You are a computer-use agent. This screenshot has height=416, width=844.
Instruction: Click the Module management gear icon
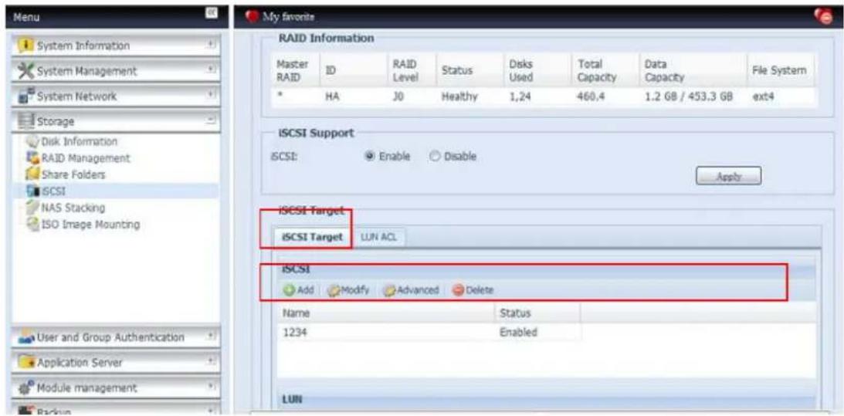tap(25, 388)
